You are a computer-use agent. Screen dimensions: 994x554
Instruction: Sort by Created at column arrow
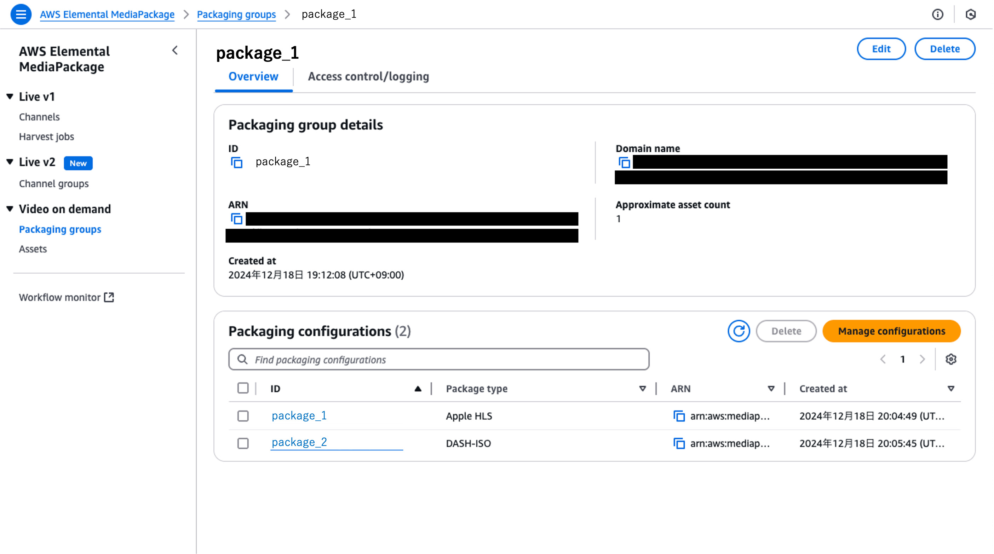tap(951, 389)
